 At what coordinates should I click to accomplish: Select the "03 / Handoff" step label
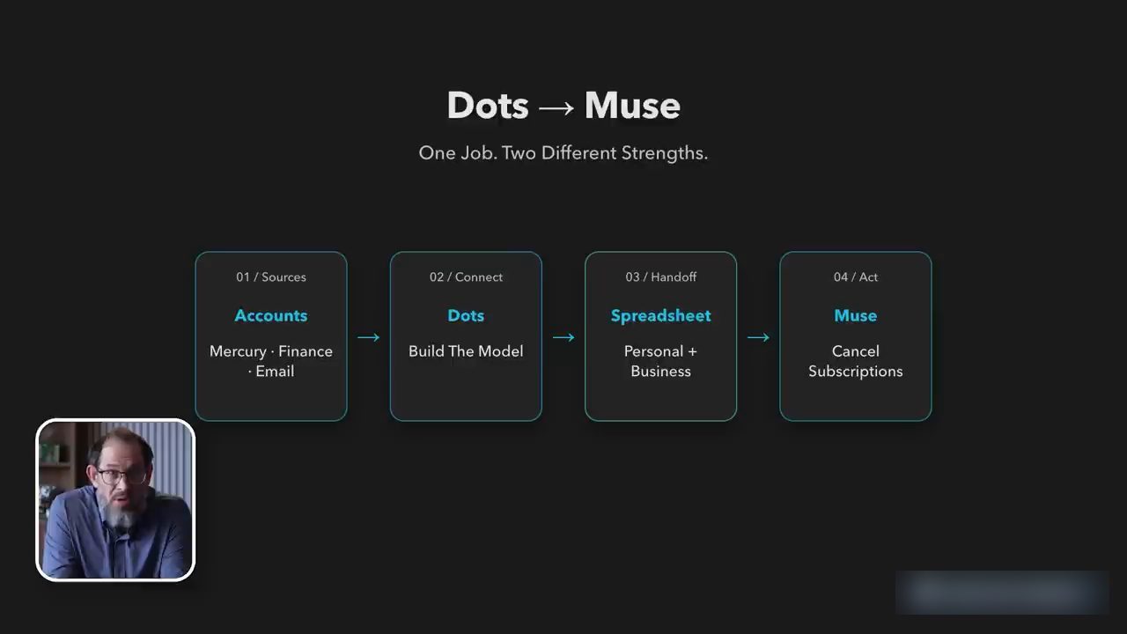[661, 276]
